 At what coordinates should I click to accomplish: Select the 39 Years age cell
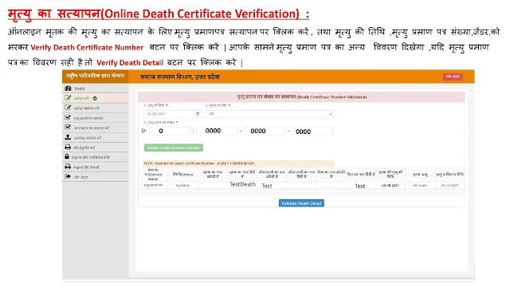420,185
